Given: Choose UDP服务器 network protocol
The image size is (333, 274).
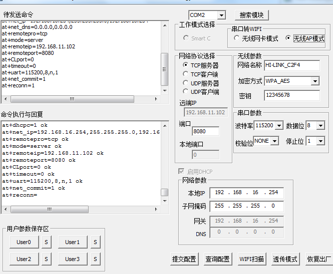Looking at the screenshot, I should coord(186,83).
